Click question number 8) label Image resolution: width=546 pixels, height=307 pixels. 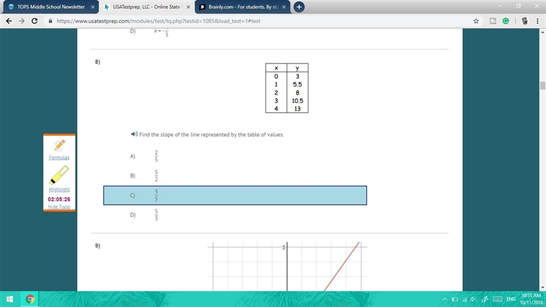tap(98, 61)
